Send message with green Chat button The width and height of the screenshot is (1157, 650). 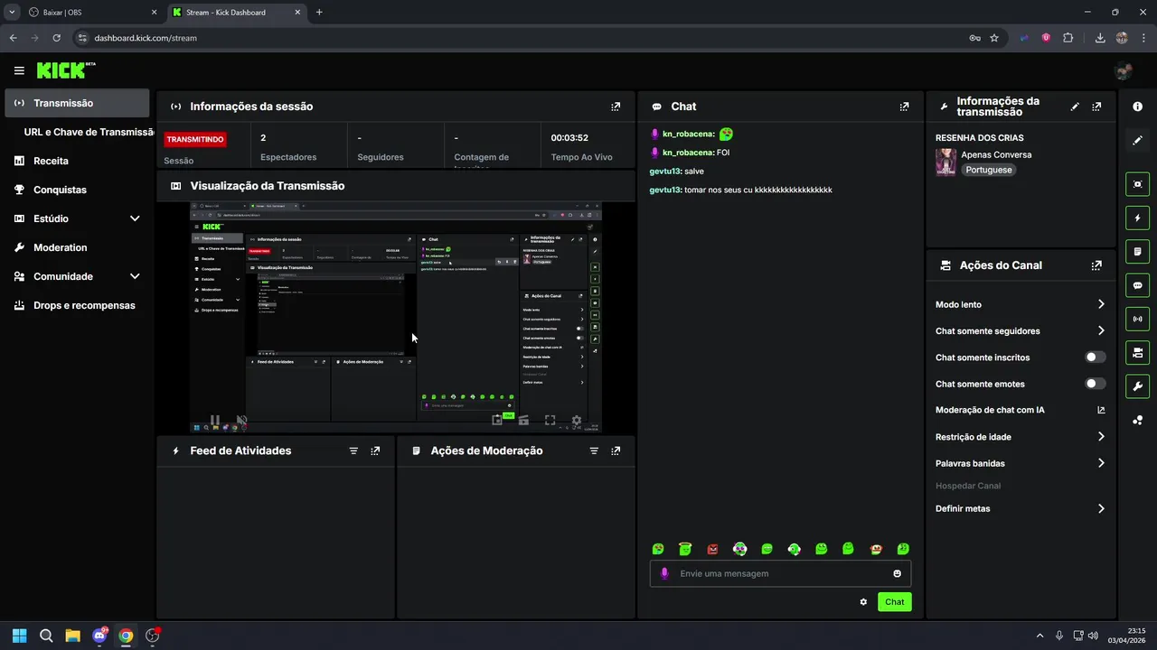pos(894,602)
